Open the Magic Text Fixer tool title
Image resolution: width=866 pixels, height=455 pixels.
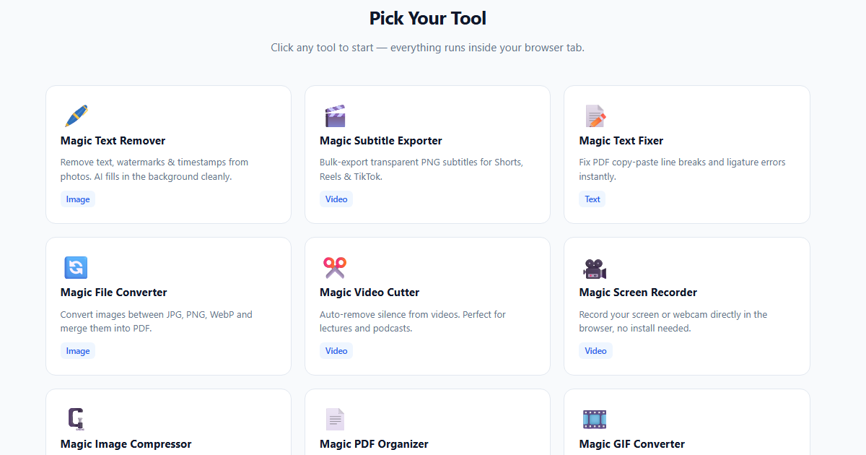[x=621, y=141]
